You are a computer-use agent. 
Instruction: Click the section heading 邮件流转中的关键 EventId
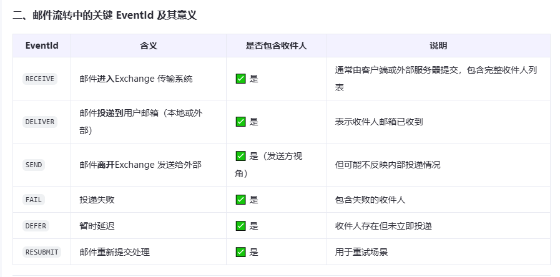point(93,16)
